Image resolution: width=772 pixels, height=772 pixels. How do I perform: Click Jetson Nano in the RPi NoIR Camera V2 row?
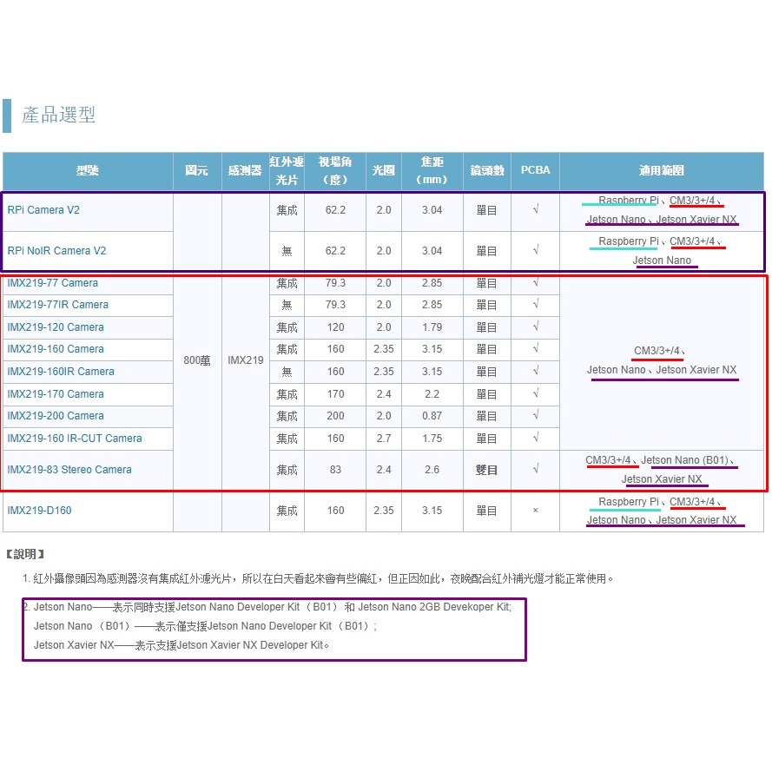coord(662,261)
